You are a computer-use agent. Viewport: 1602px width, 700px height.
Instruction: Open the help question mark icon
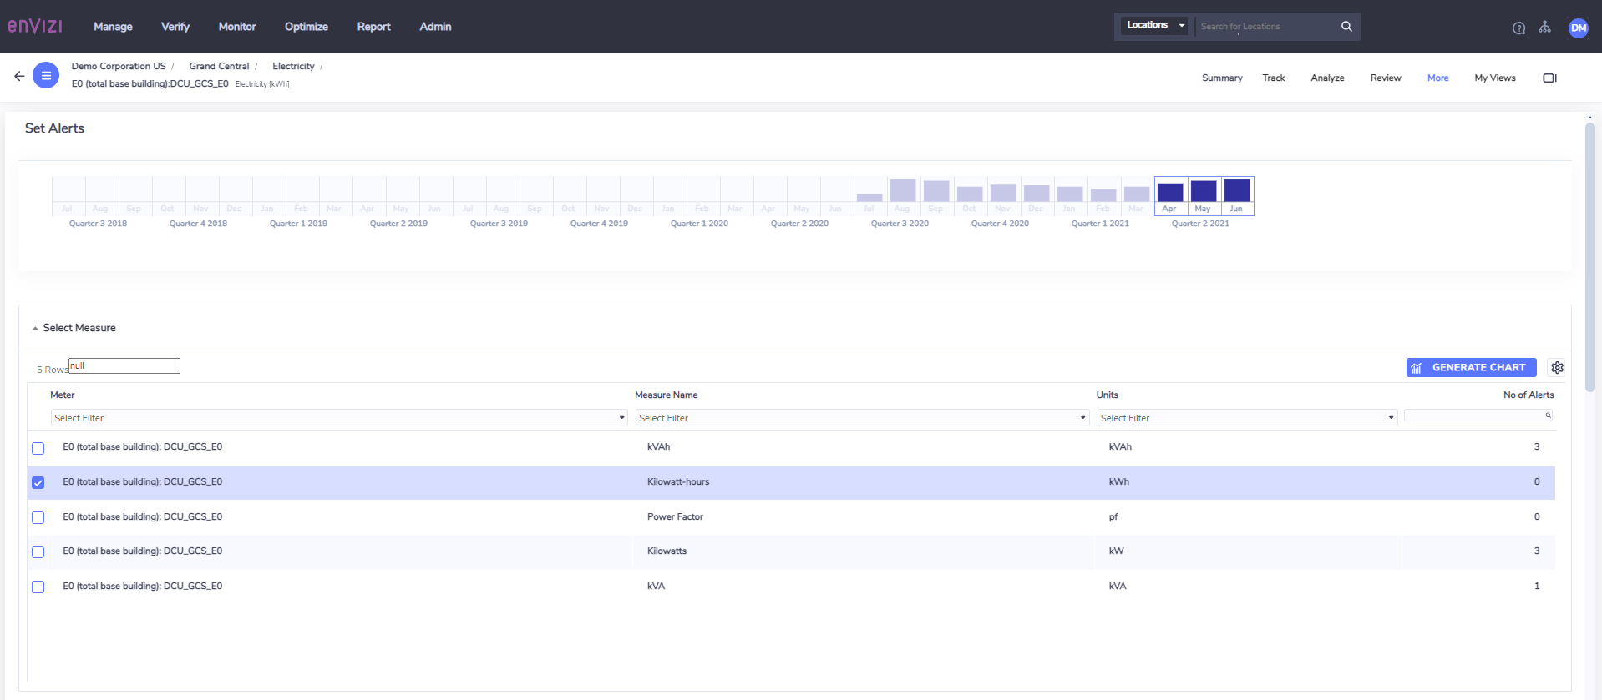(x=1518, y=28)
